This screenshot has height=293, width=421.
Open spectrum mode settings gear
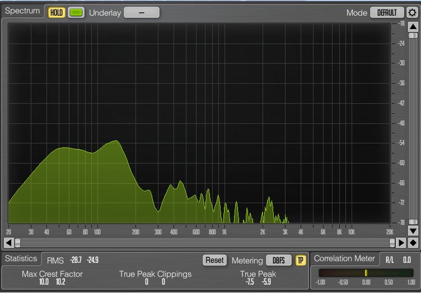[x=413, y=12]
